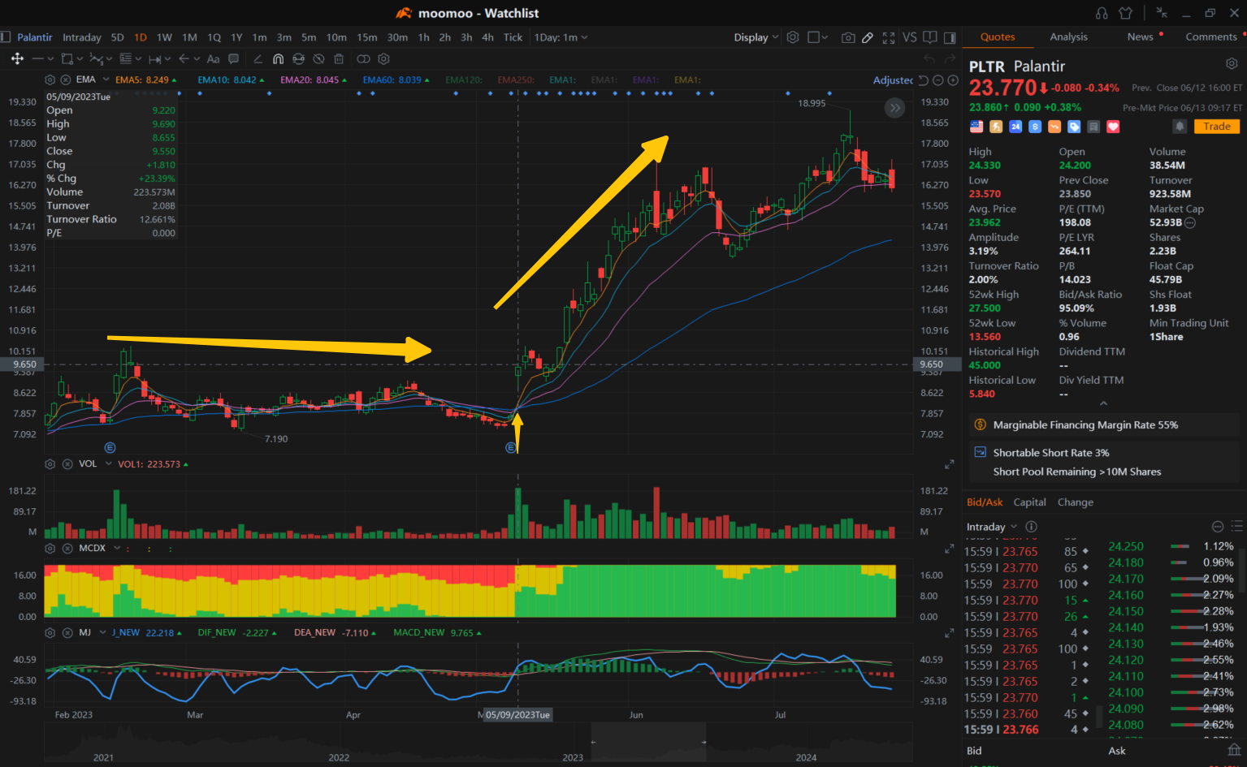Switch to the News tab
1247x767 pixels.
coord(1140,37)
